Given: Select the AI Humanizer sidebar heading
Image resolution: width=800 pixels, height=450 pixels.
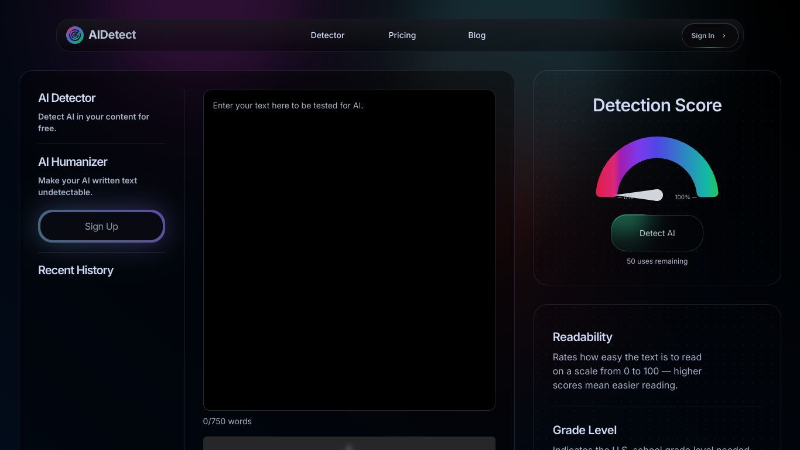Looking at the screenshot, I should point(73,162).
